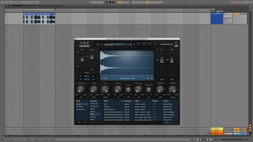
Task: Click the Fog Convolver logo
Action: [x=84, y=44]
